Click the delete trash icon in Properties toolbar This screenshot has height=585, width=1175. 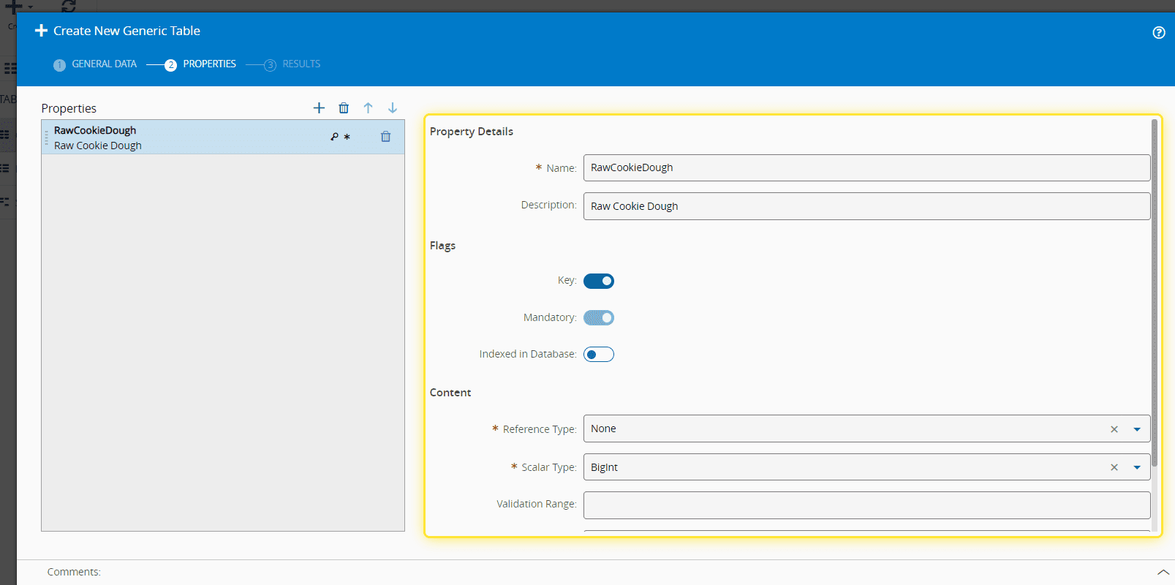344,108
